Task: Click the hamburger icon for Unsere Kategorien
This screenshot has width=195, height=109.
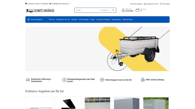Action: 28,19
